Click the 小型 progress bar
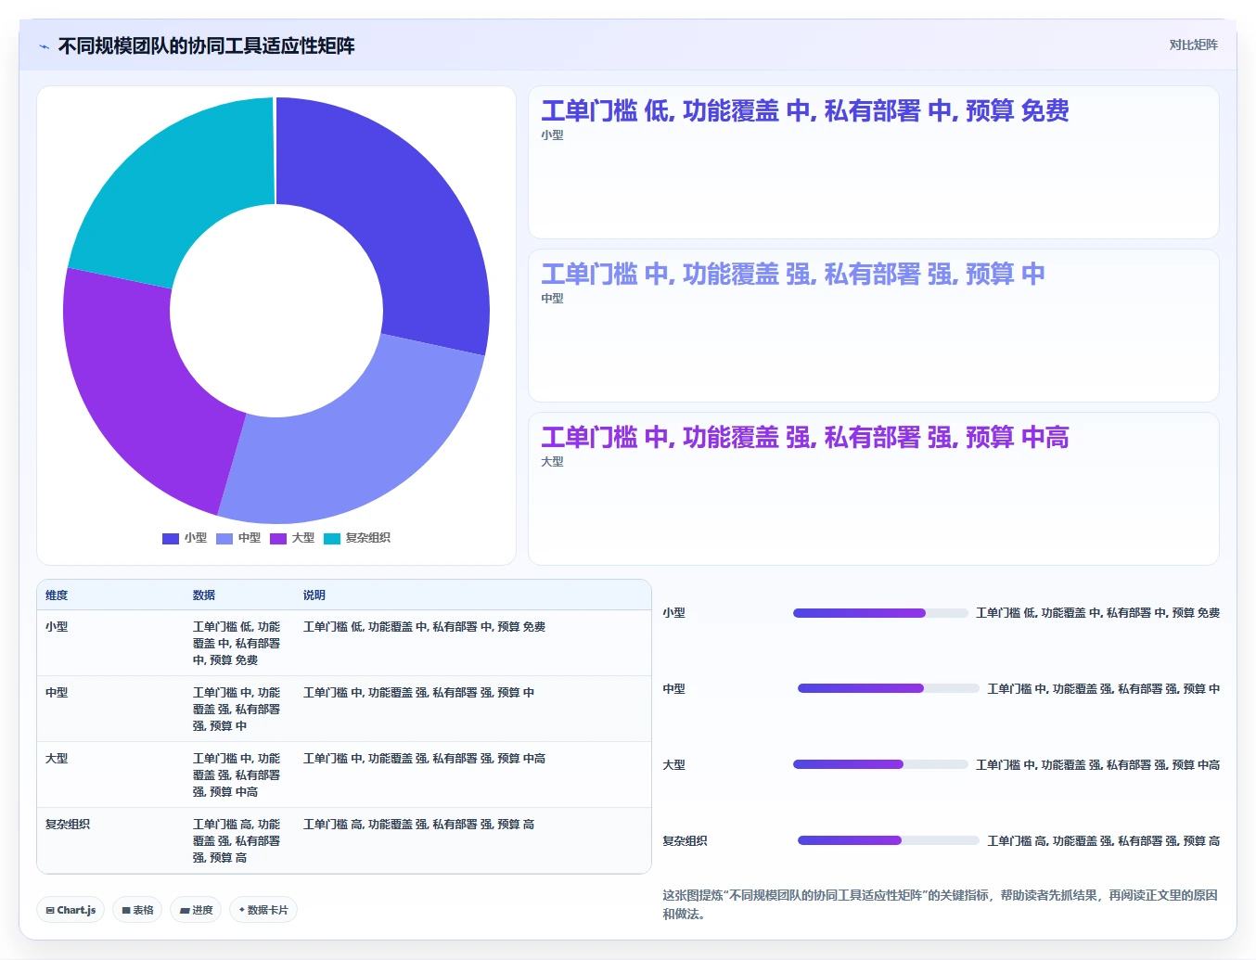Viewport: 1256px width, 960px height. coord(880,613)
